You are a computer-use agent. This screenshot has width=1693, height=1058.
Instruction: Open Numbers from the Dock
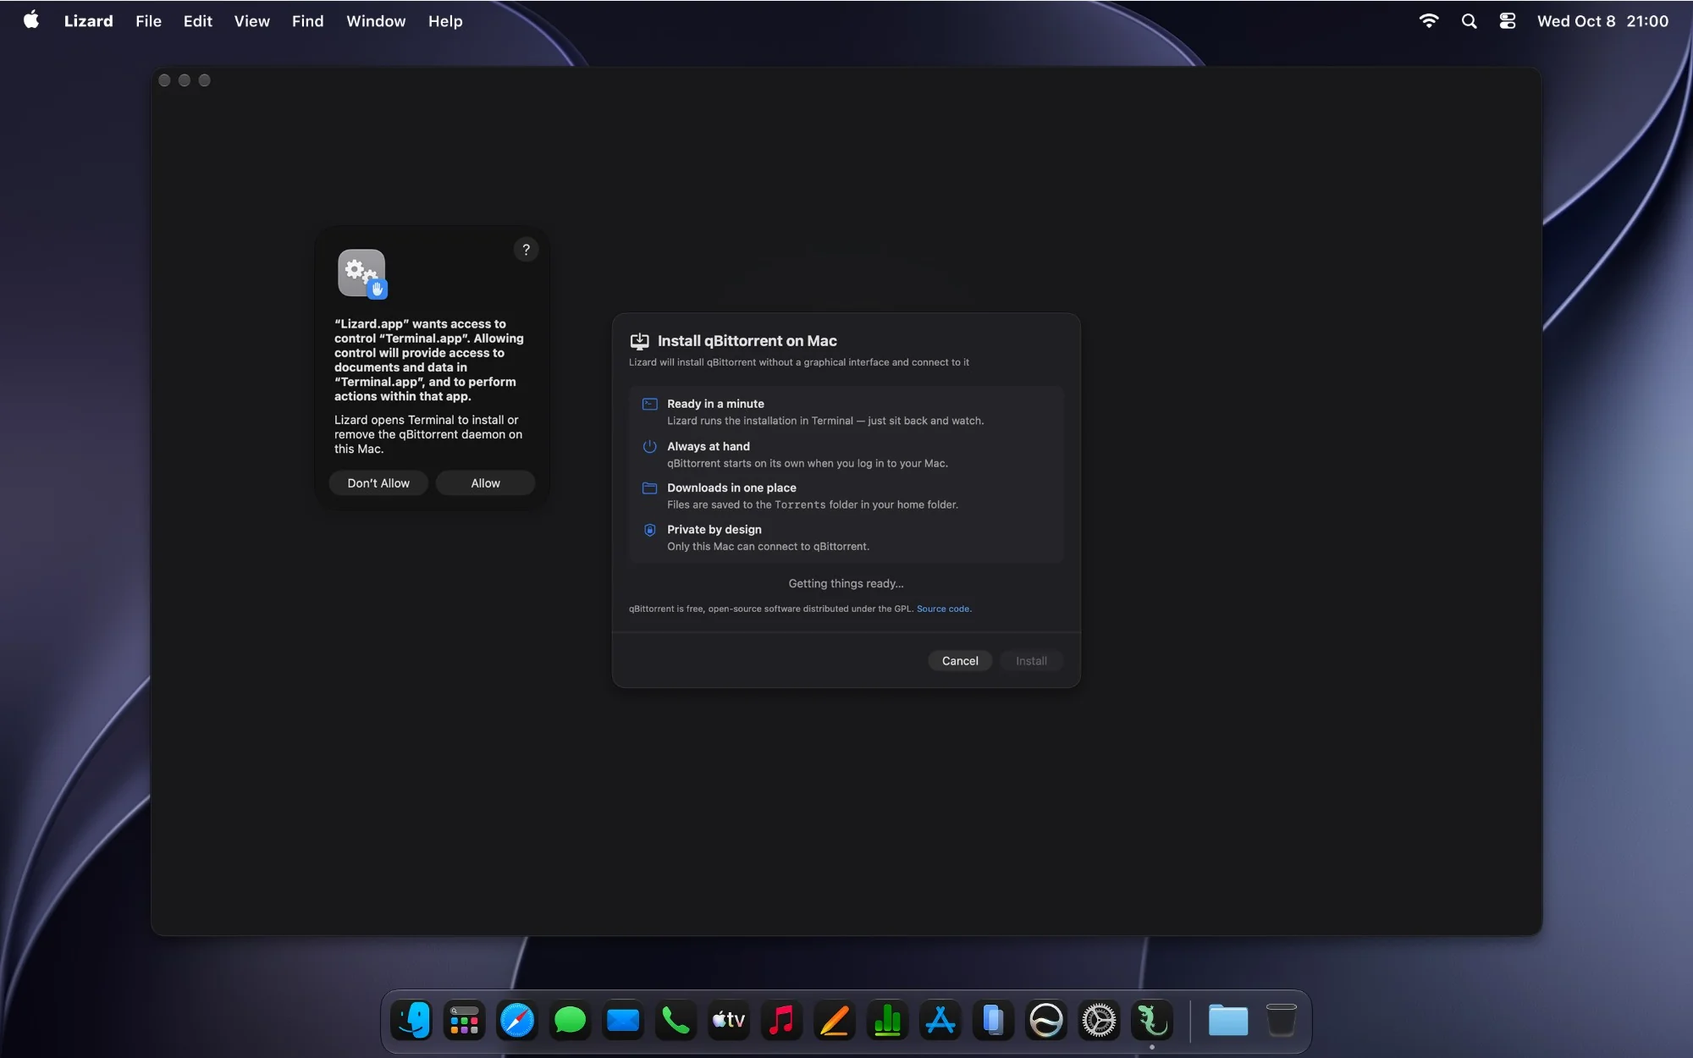887,1020
